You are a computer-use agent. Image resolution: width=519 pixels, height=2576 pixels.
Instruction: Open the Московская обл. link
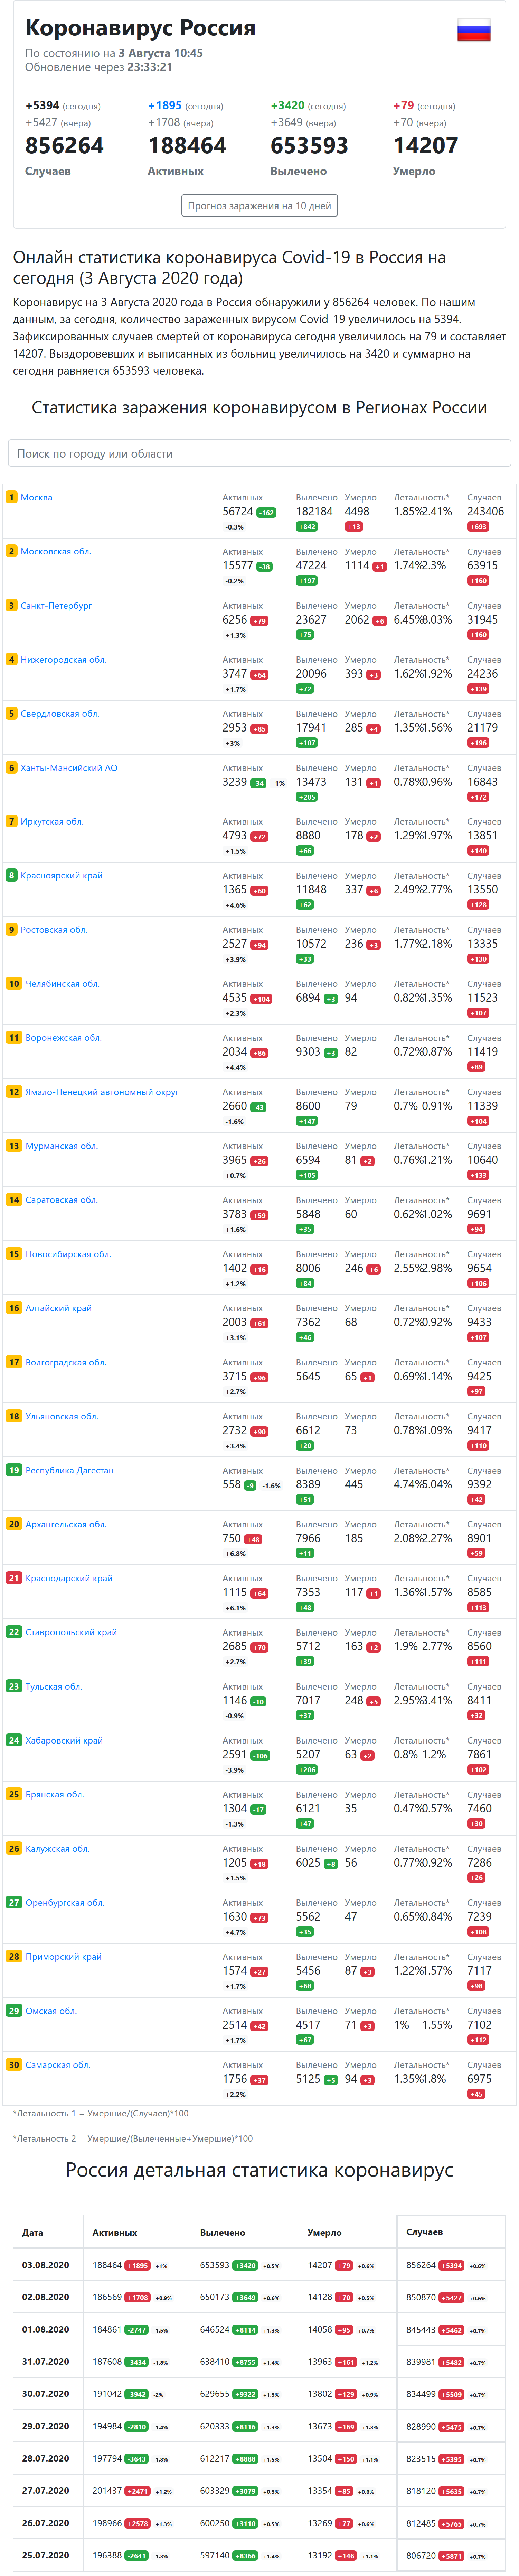click(56, 551)
